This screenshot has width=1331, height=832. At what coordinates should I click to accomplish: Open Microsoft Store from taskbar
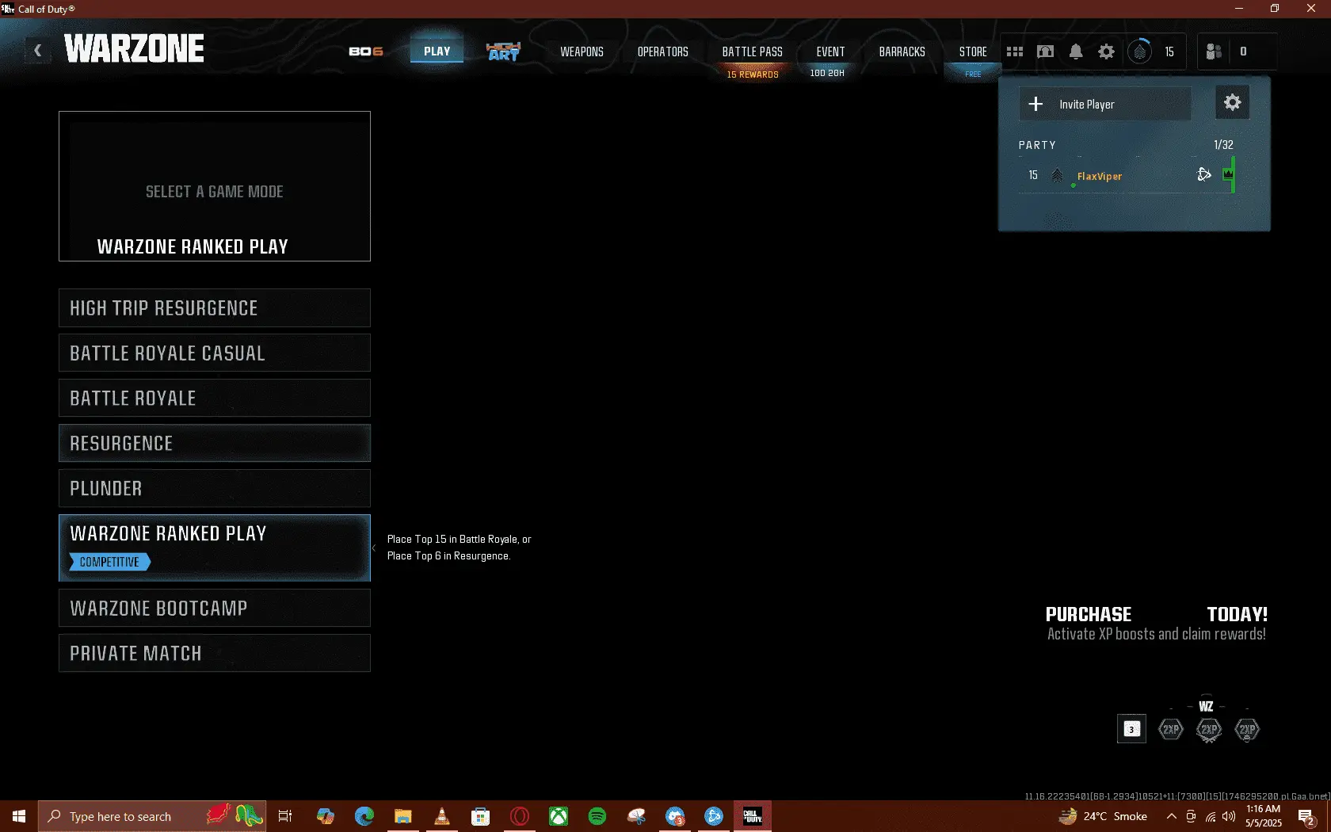point(481,816)
